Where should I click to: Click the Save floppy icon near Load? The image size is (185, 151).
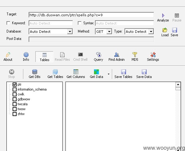pos(175,30)
